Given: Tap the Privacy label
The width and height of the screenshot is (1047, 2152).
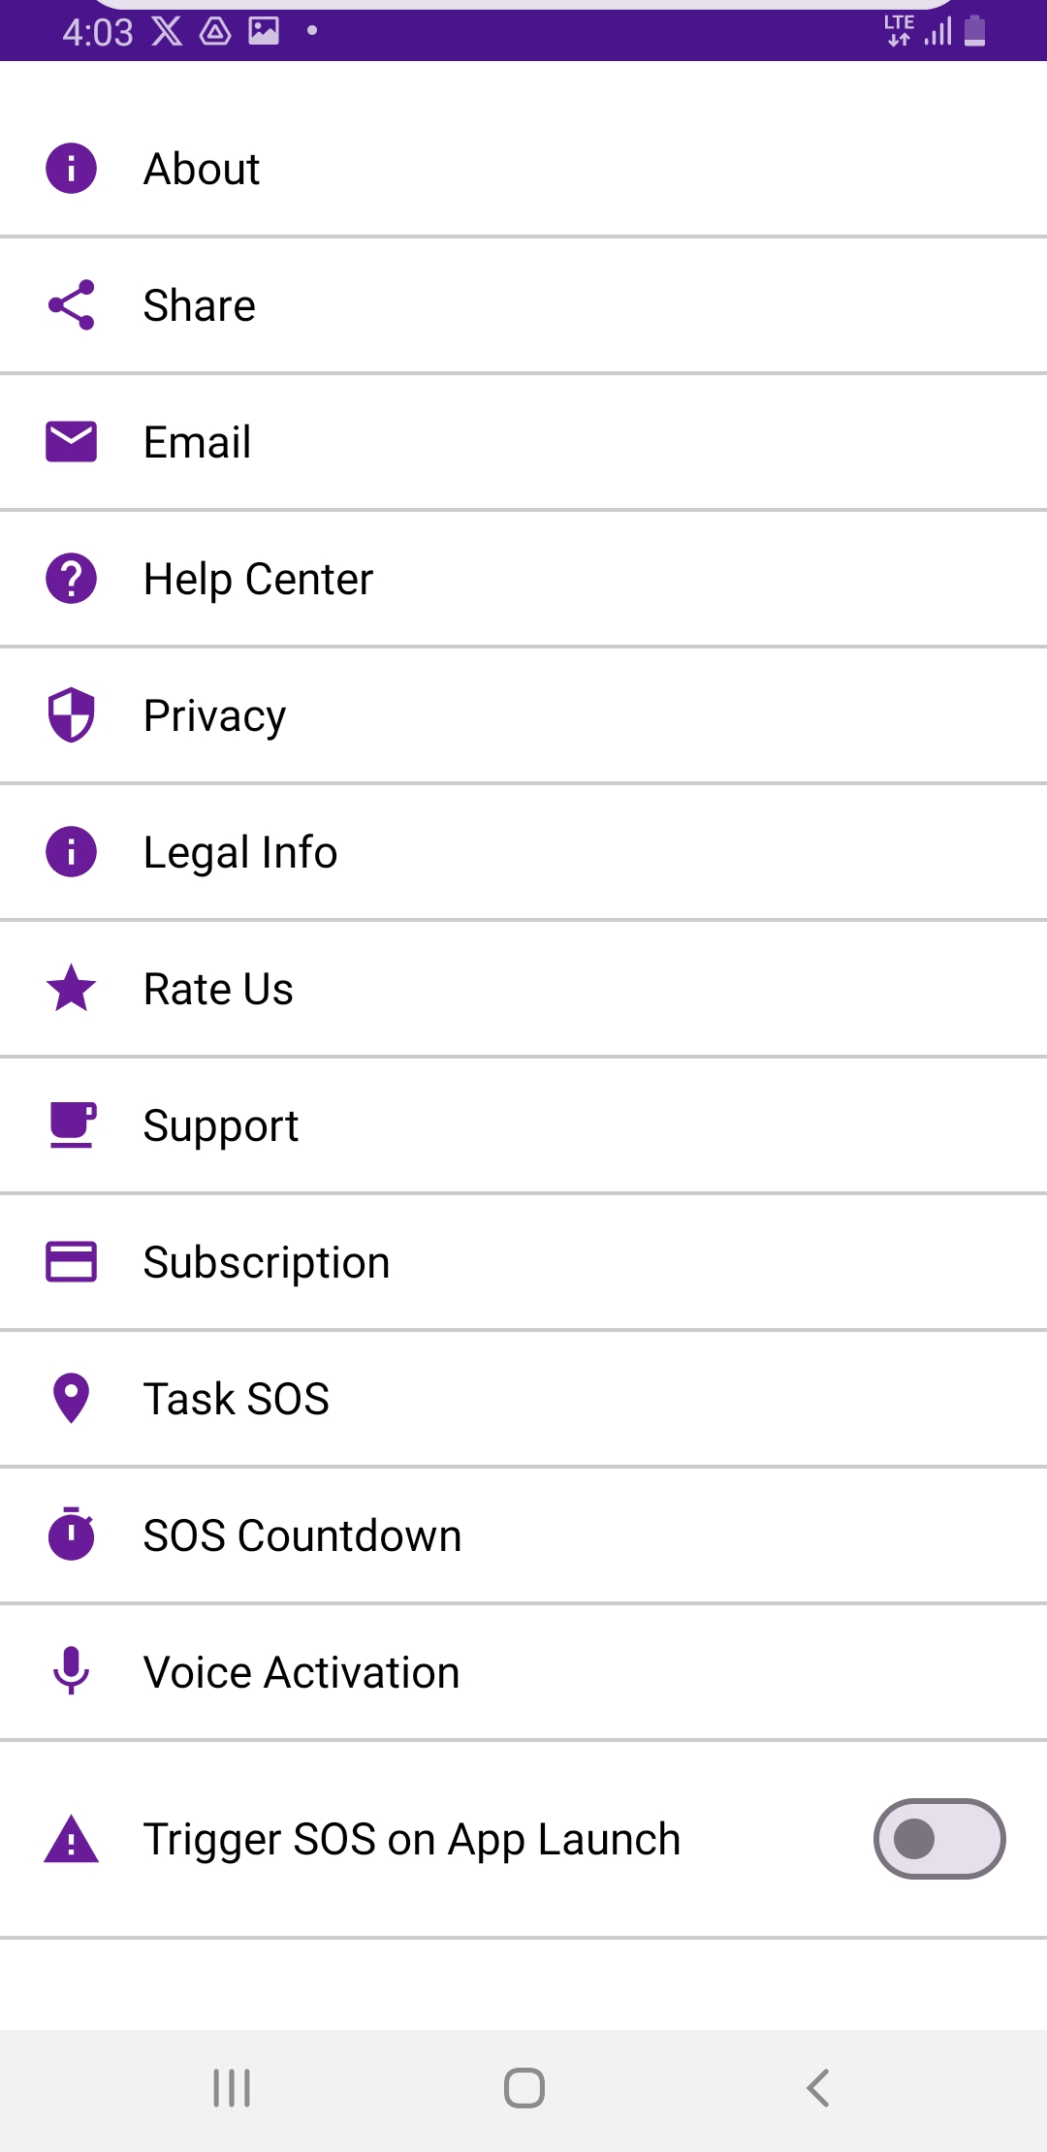Looking at the screenshot, I should (x=214, y=716).
